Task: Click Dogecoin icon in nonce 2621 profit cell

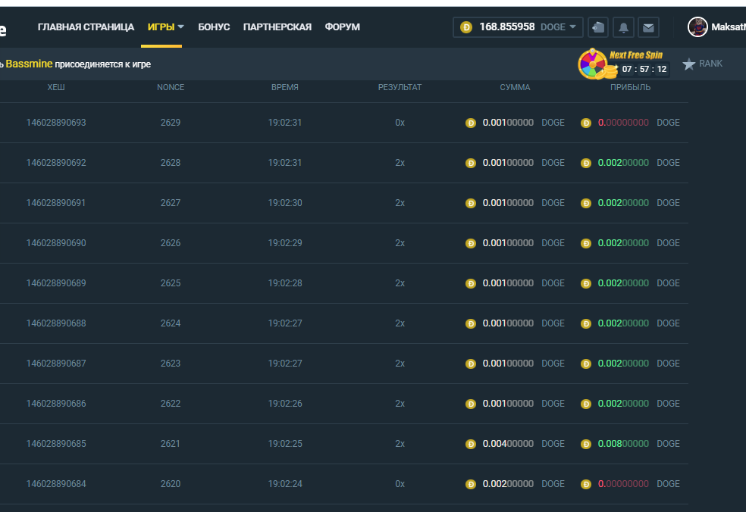Action: [x=586, y=444]
